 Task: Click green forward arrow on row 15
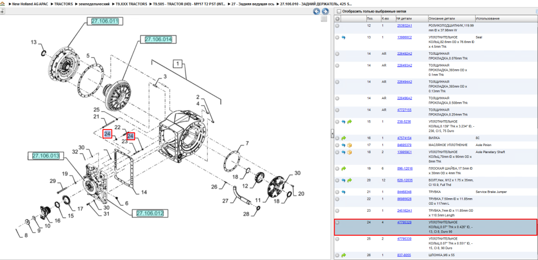pyautogui.click(x=350, y=121)
